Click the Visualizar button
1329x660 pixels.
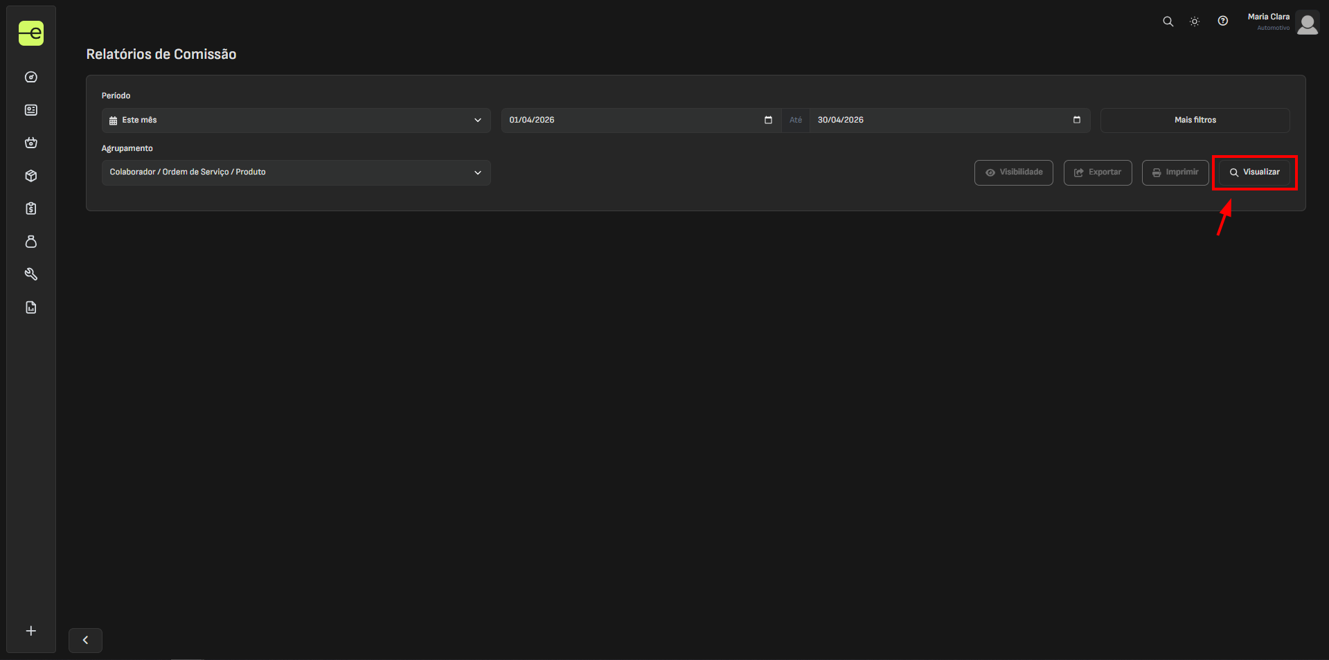pyautogui.click(x=1254, y=172)
